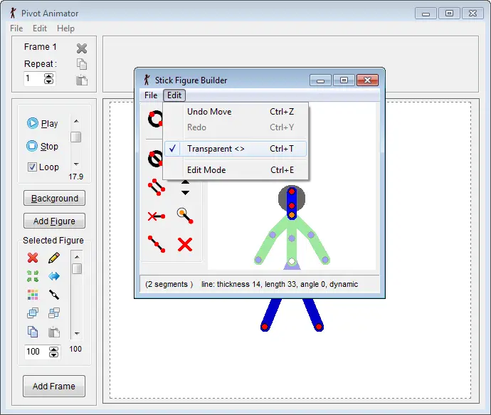The width and height of the screenshot is (491, 415).
Task: Open Edit menu in Pivot Animator
Action: (40, 28)
